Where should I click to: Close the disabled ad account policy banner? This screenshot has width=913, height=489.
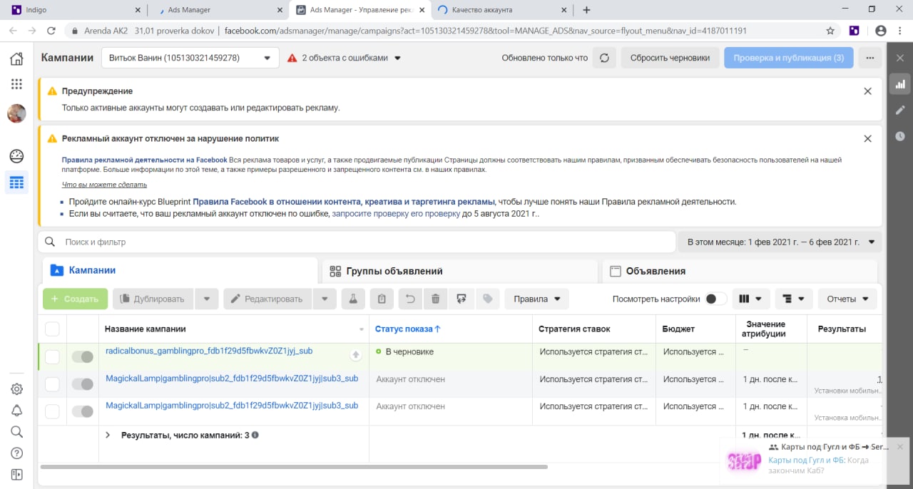pyautogui.click(x=867, y=139)
